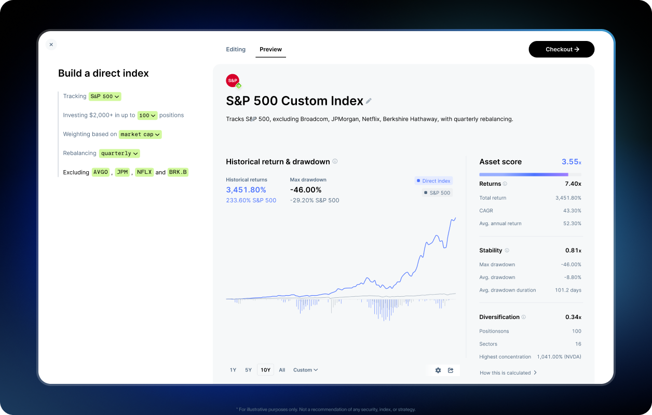
Task: Click the S&P red logo badge
Action: point(233,80)
